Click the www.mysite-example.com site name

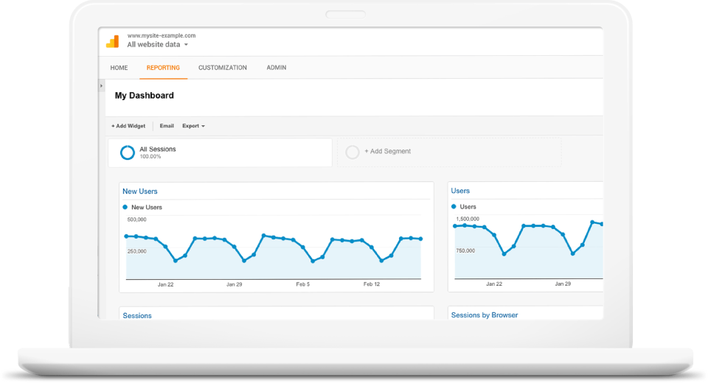(x=162, y=35)
